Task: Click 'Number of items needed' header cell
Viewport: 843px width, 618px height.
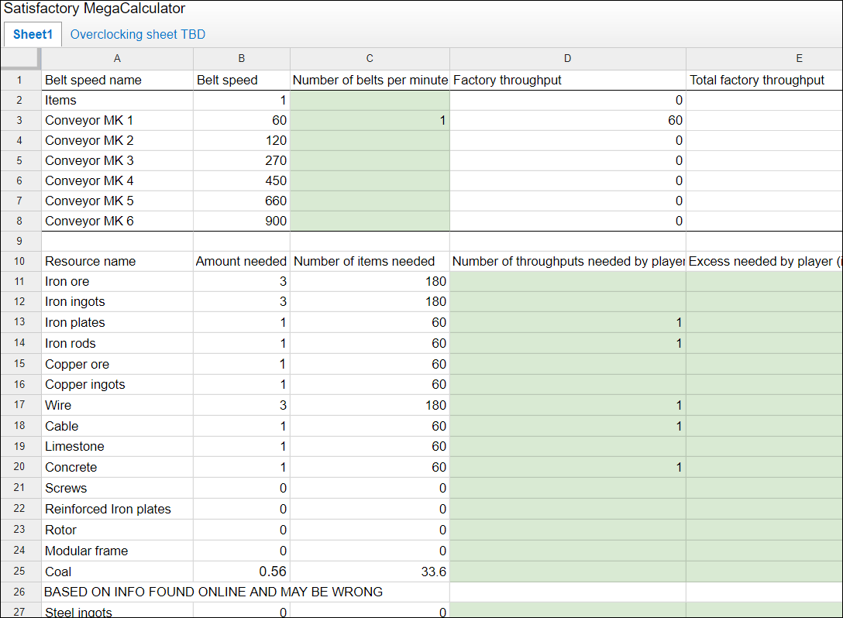Action: tap(370, 262)
